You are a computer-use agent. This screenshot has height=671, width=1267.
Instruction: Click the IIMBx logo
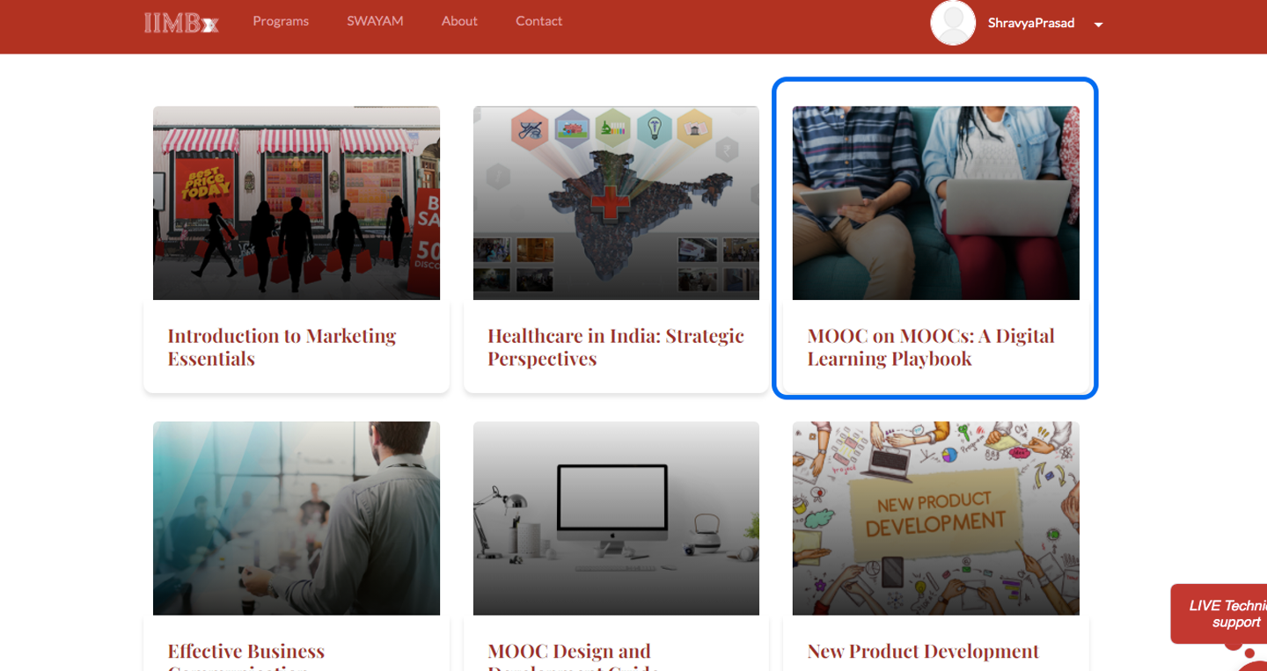click(x=181, y=22)
